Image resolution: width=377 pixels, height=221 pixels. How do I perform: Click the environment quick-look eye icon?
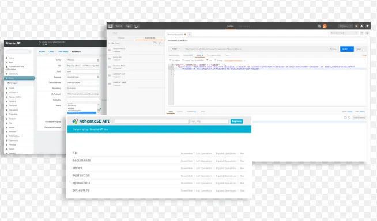pos(362,33)
